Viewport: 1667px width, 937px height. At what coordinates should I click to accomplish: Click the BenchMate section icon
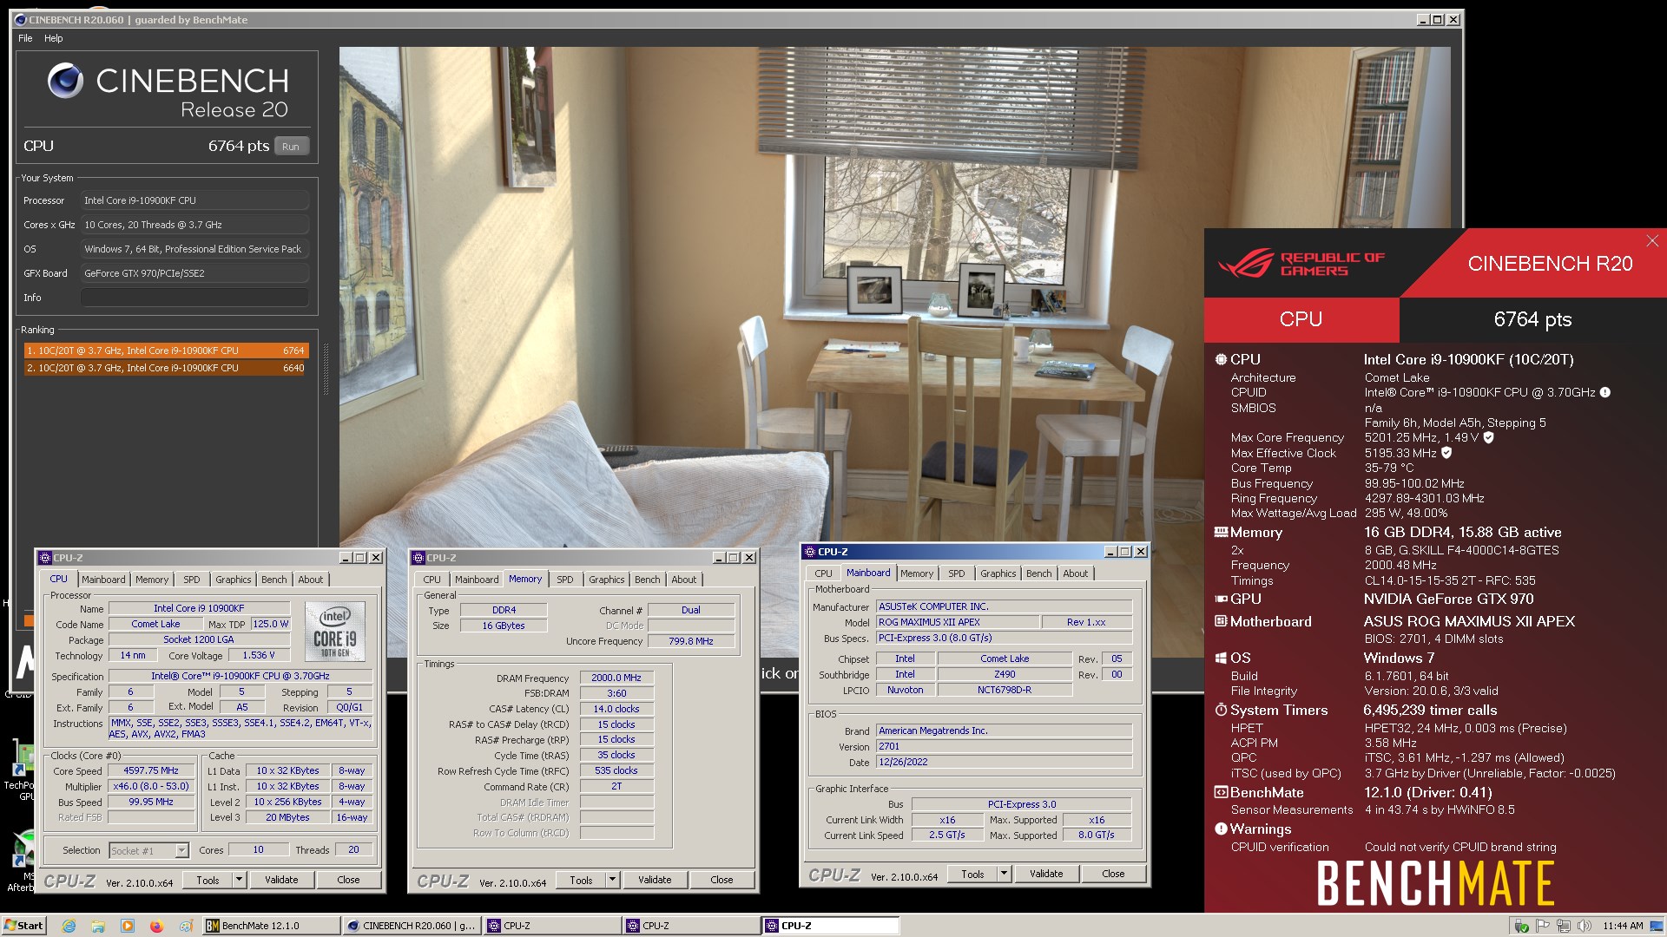click(x=1221, y=792)
